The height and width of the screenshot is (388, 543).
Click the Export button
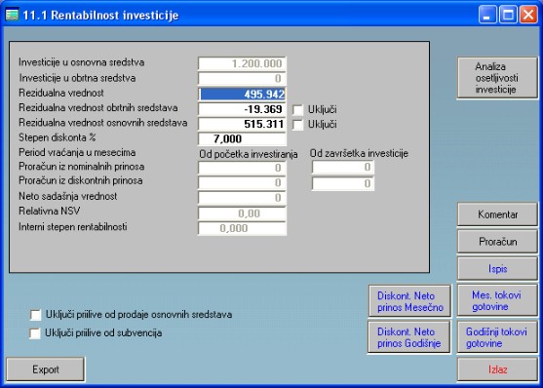point(46,369)
